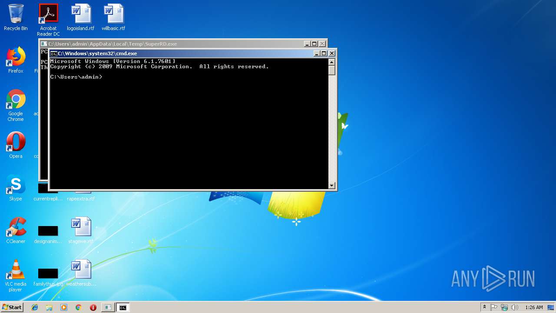Click the rapeextra.rtf file label
Screen dimensions: 556x313
(x=81, y=199)
